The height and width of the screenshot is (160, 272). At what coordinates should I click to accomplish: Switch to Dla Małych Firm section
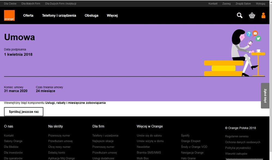coord(31,4)
